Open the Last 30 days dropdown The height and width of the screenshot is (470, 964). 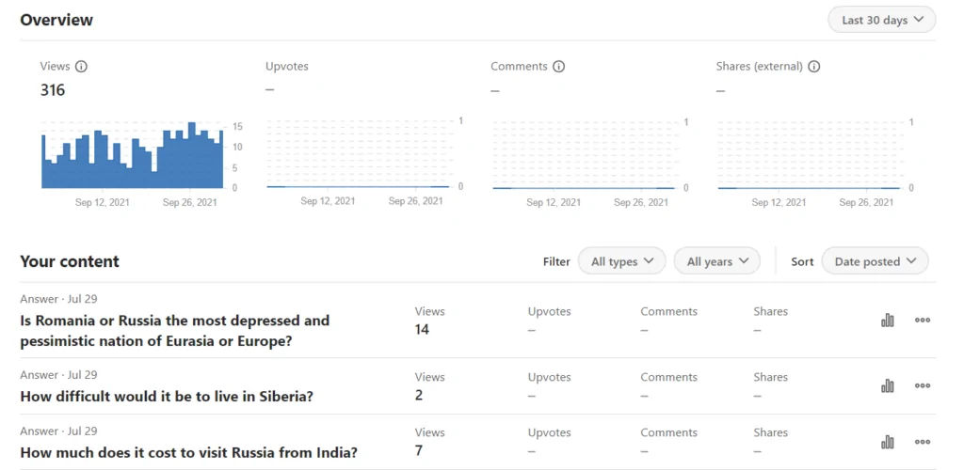881,20
